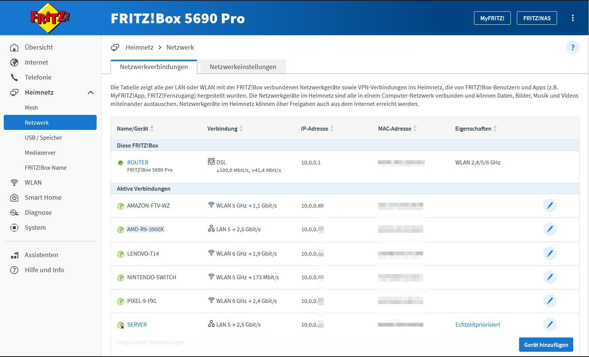Image resolution: width=589 pixels, height=357 pixels.
Task: Switch to the Netzwerkeinstellungen tab
Action: tap(243, 67)
